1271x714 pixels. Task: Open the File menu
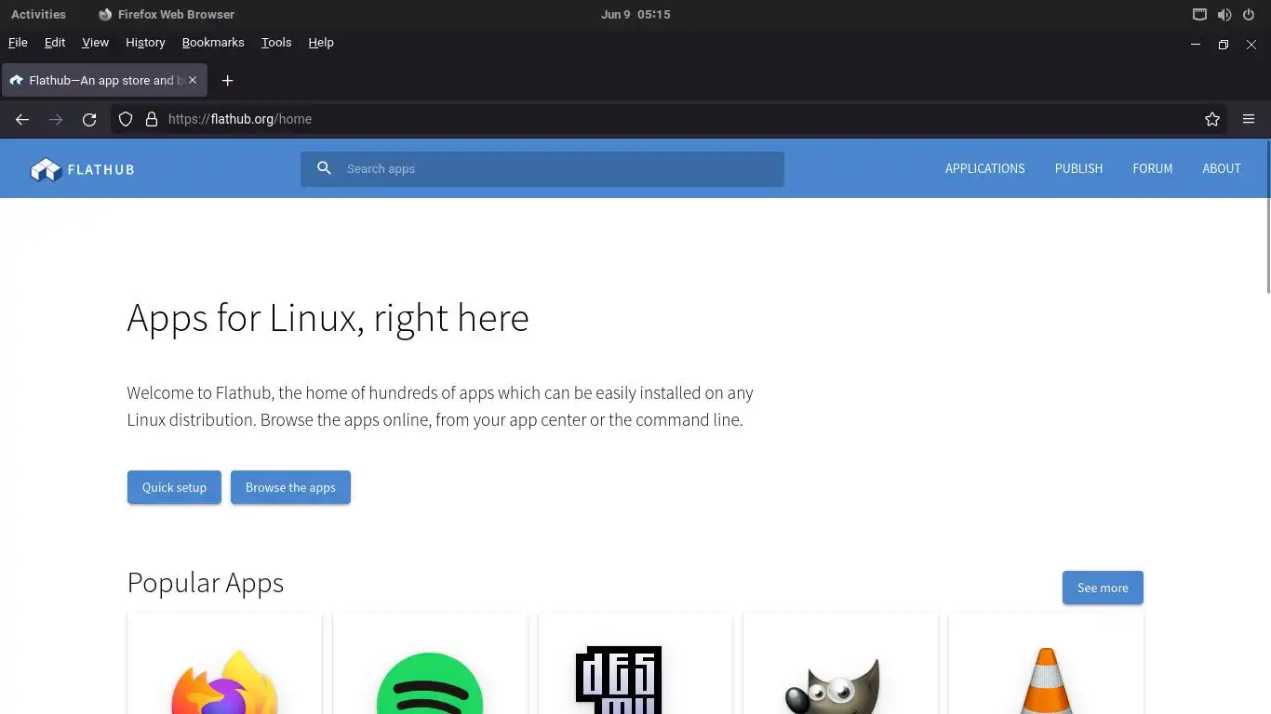coord(18,43)
